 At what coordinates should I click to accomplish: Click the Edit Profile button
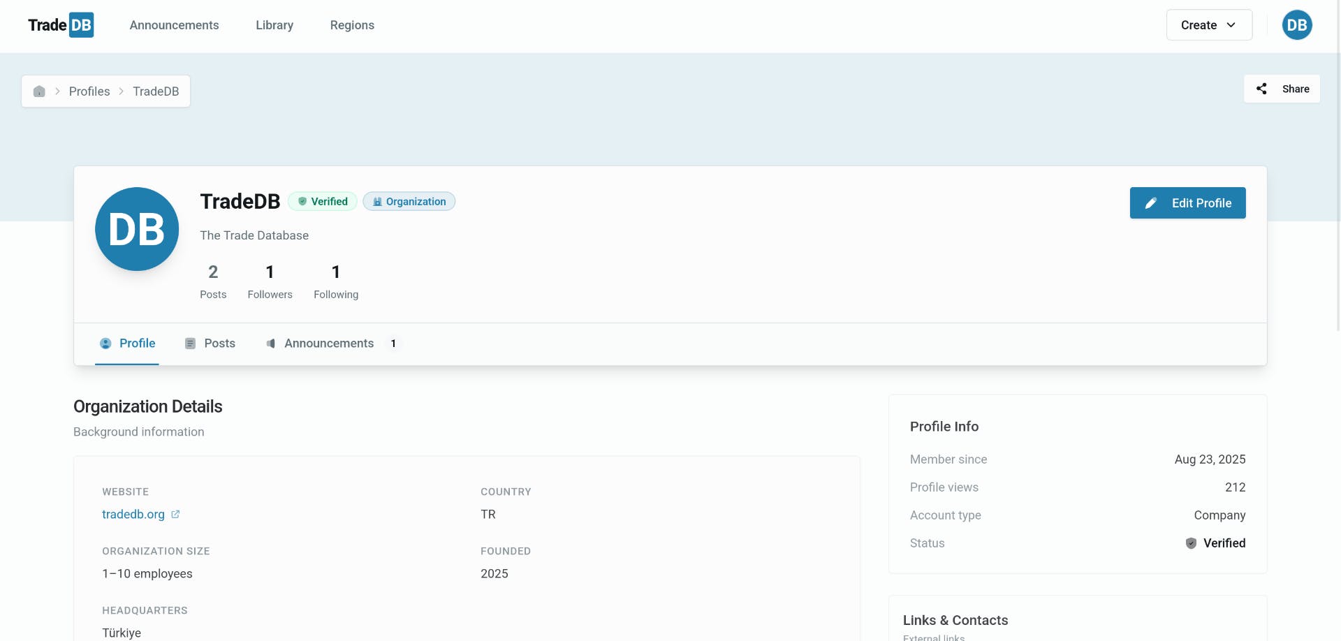pyautogui.click(x=1187, y=203)
